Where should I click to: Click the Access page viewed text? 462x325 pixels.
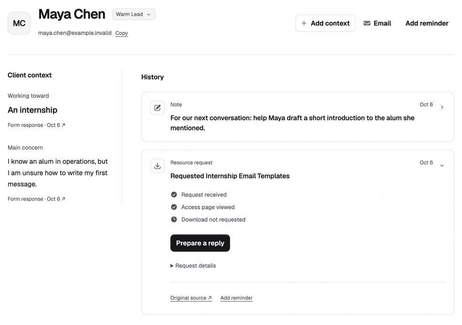pos(208,207)
